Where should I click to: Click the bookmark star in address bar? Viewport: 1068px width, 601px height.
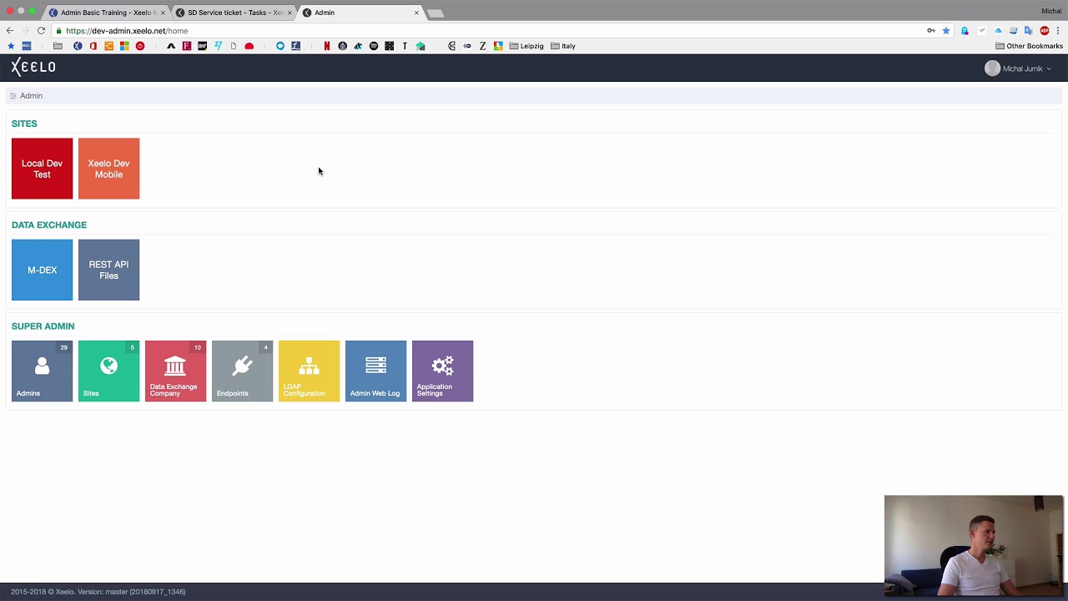click(946, 31)
